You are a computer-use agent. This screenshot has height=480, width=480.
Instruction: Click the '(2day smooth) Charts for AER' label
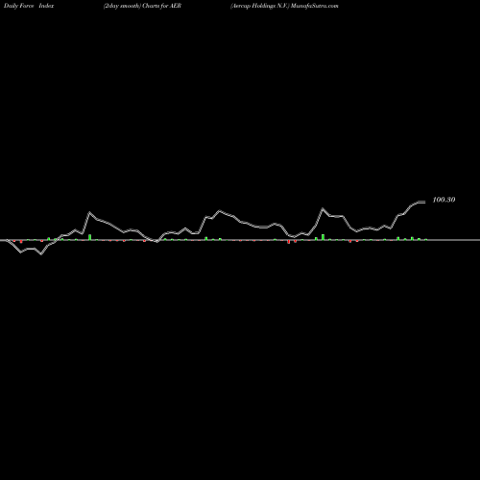click(142, 6)
